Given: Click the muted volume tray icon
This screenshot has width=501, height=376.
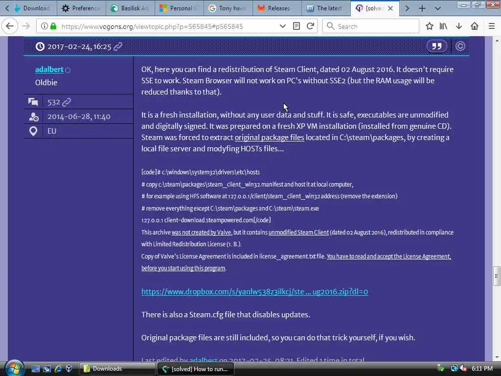Looking at the screenshot, I should [x=463, y=369].
